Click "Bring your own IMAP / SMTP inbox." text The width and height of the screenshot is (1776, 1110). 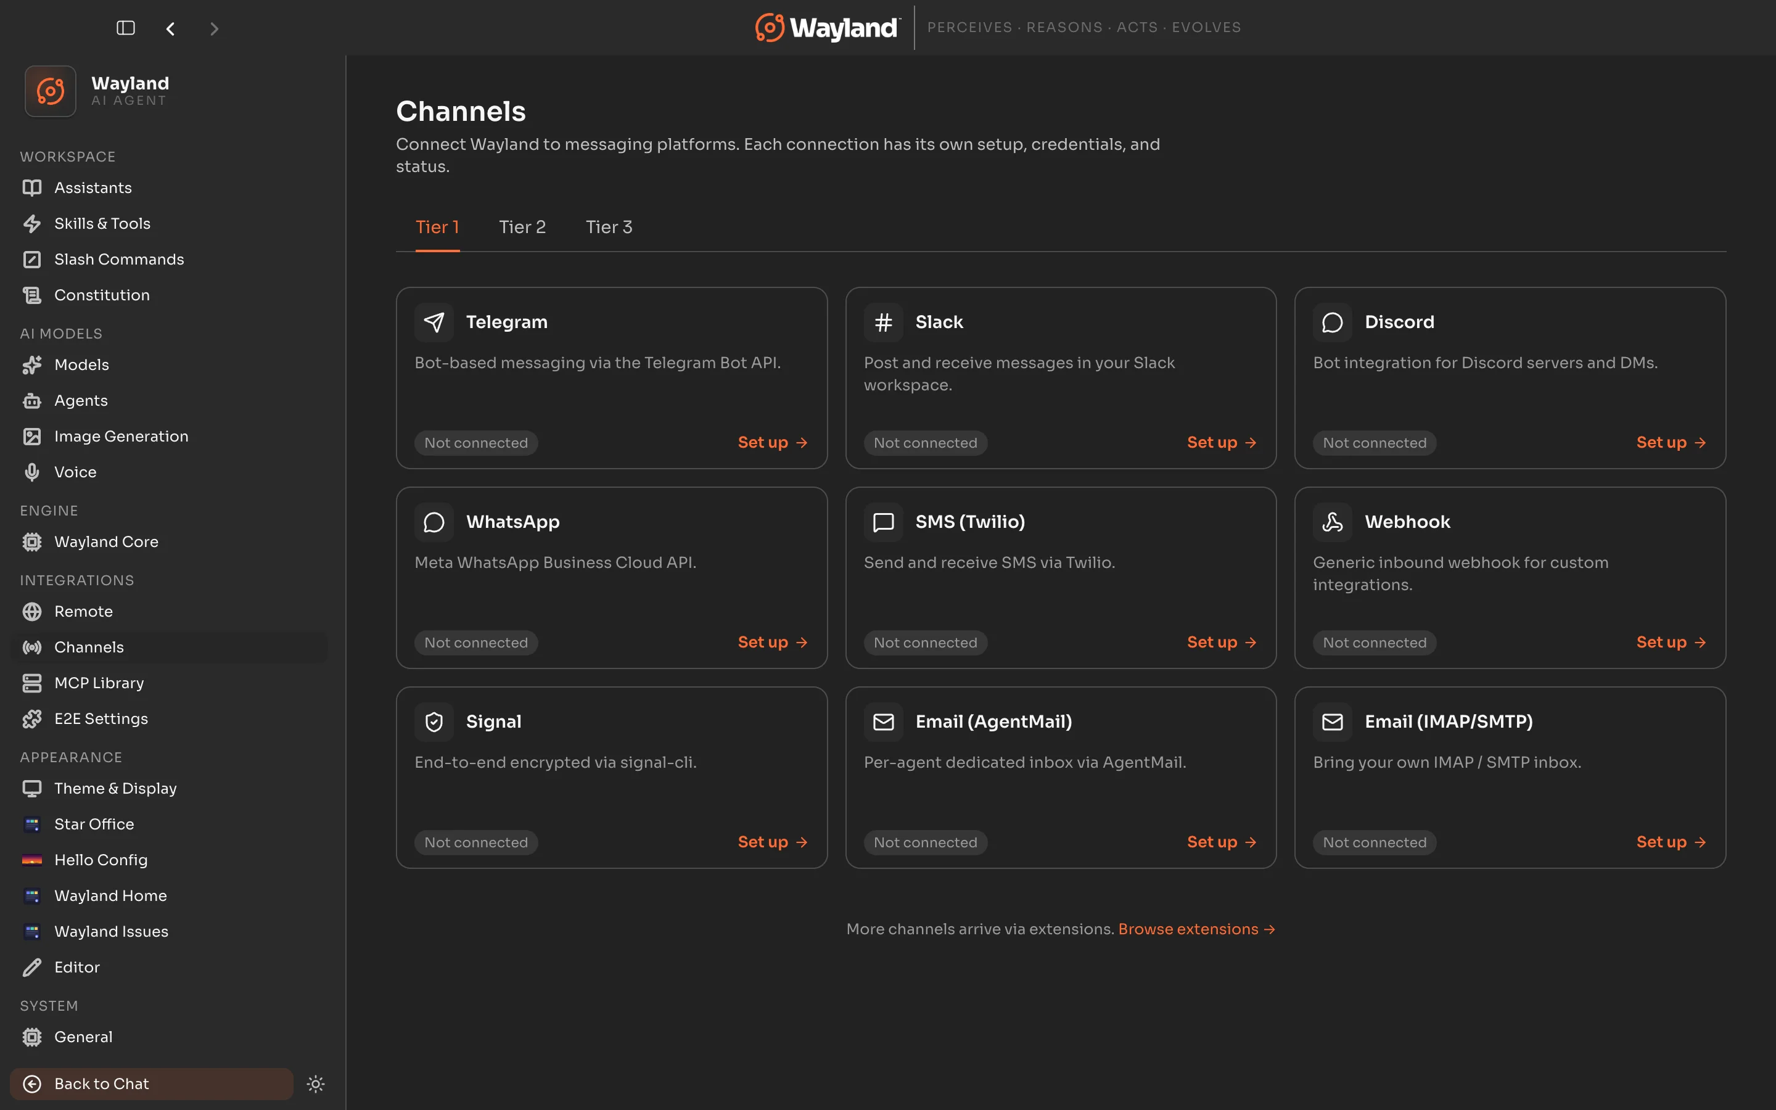coord(1447,762)
